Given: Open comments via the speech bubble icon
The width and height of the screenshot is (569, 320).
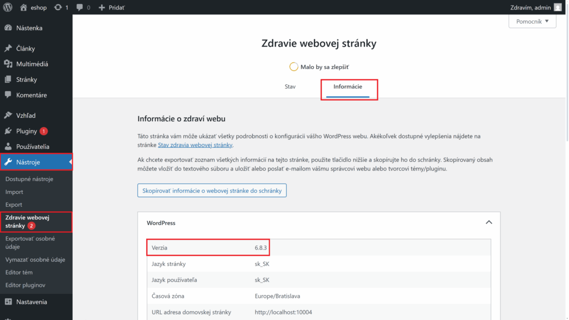Looking at the screenshot, I should 81,7.
